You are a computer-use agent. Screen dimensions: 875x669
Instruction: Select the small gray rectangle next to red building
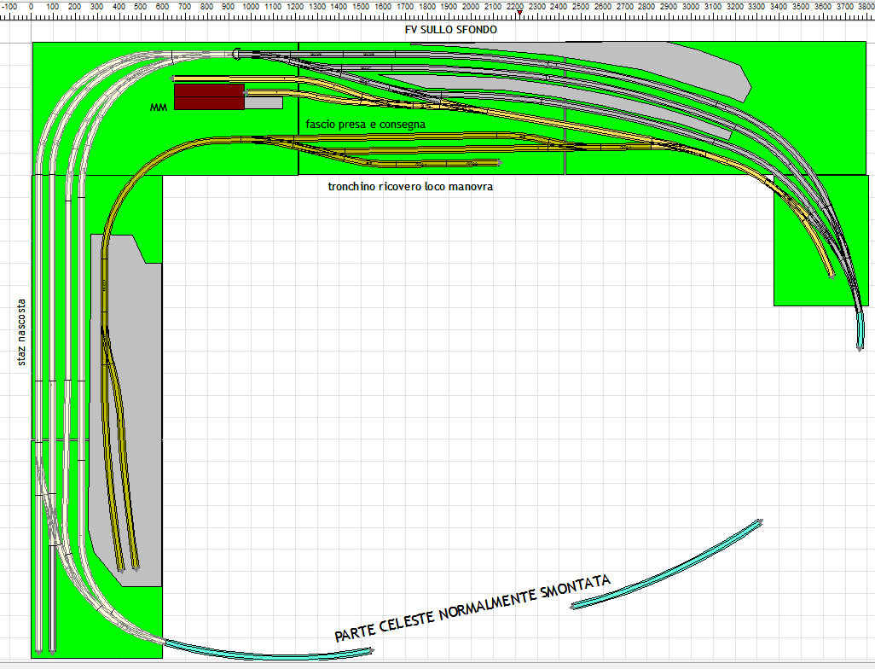click(x=264, y=102)
